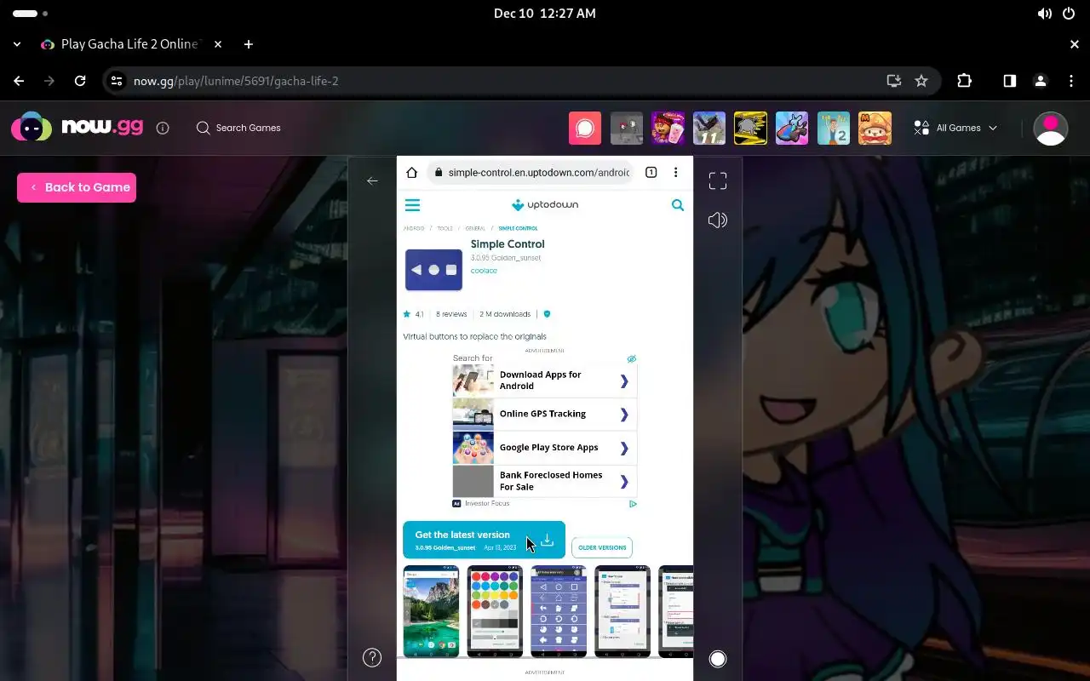Open the purple game icon with the red-haired character
This screenshot has width=1090, height=681.
pos(668,129)
